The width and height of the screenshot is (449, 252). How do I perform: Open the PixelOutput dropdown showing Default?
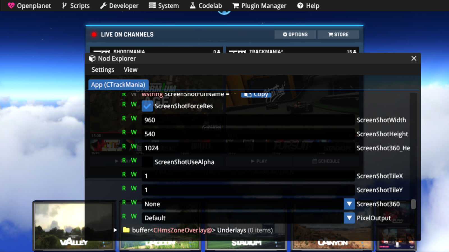(349, 218)
